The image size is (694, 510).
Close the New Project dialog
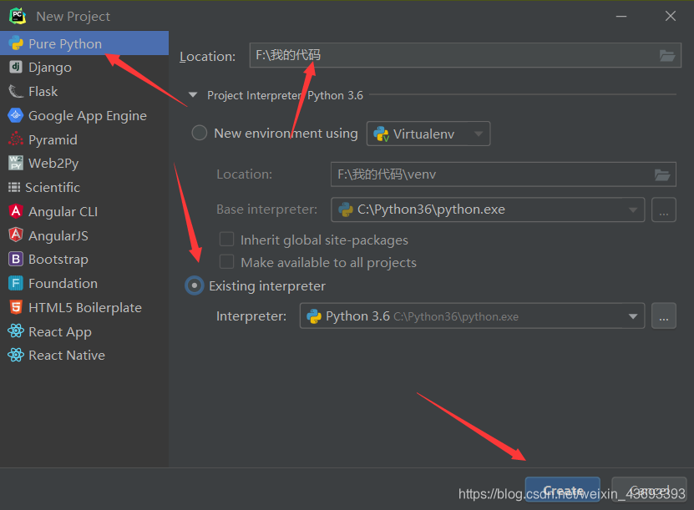(671, 16)
